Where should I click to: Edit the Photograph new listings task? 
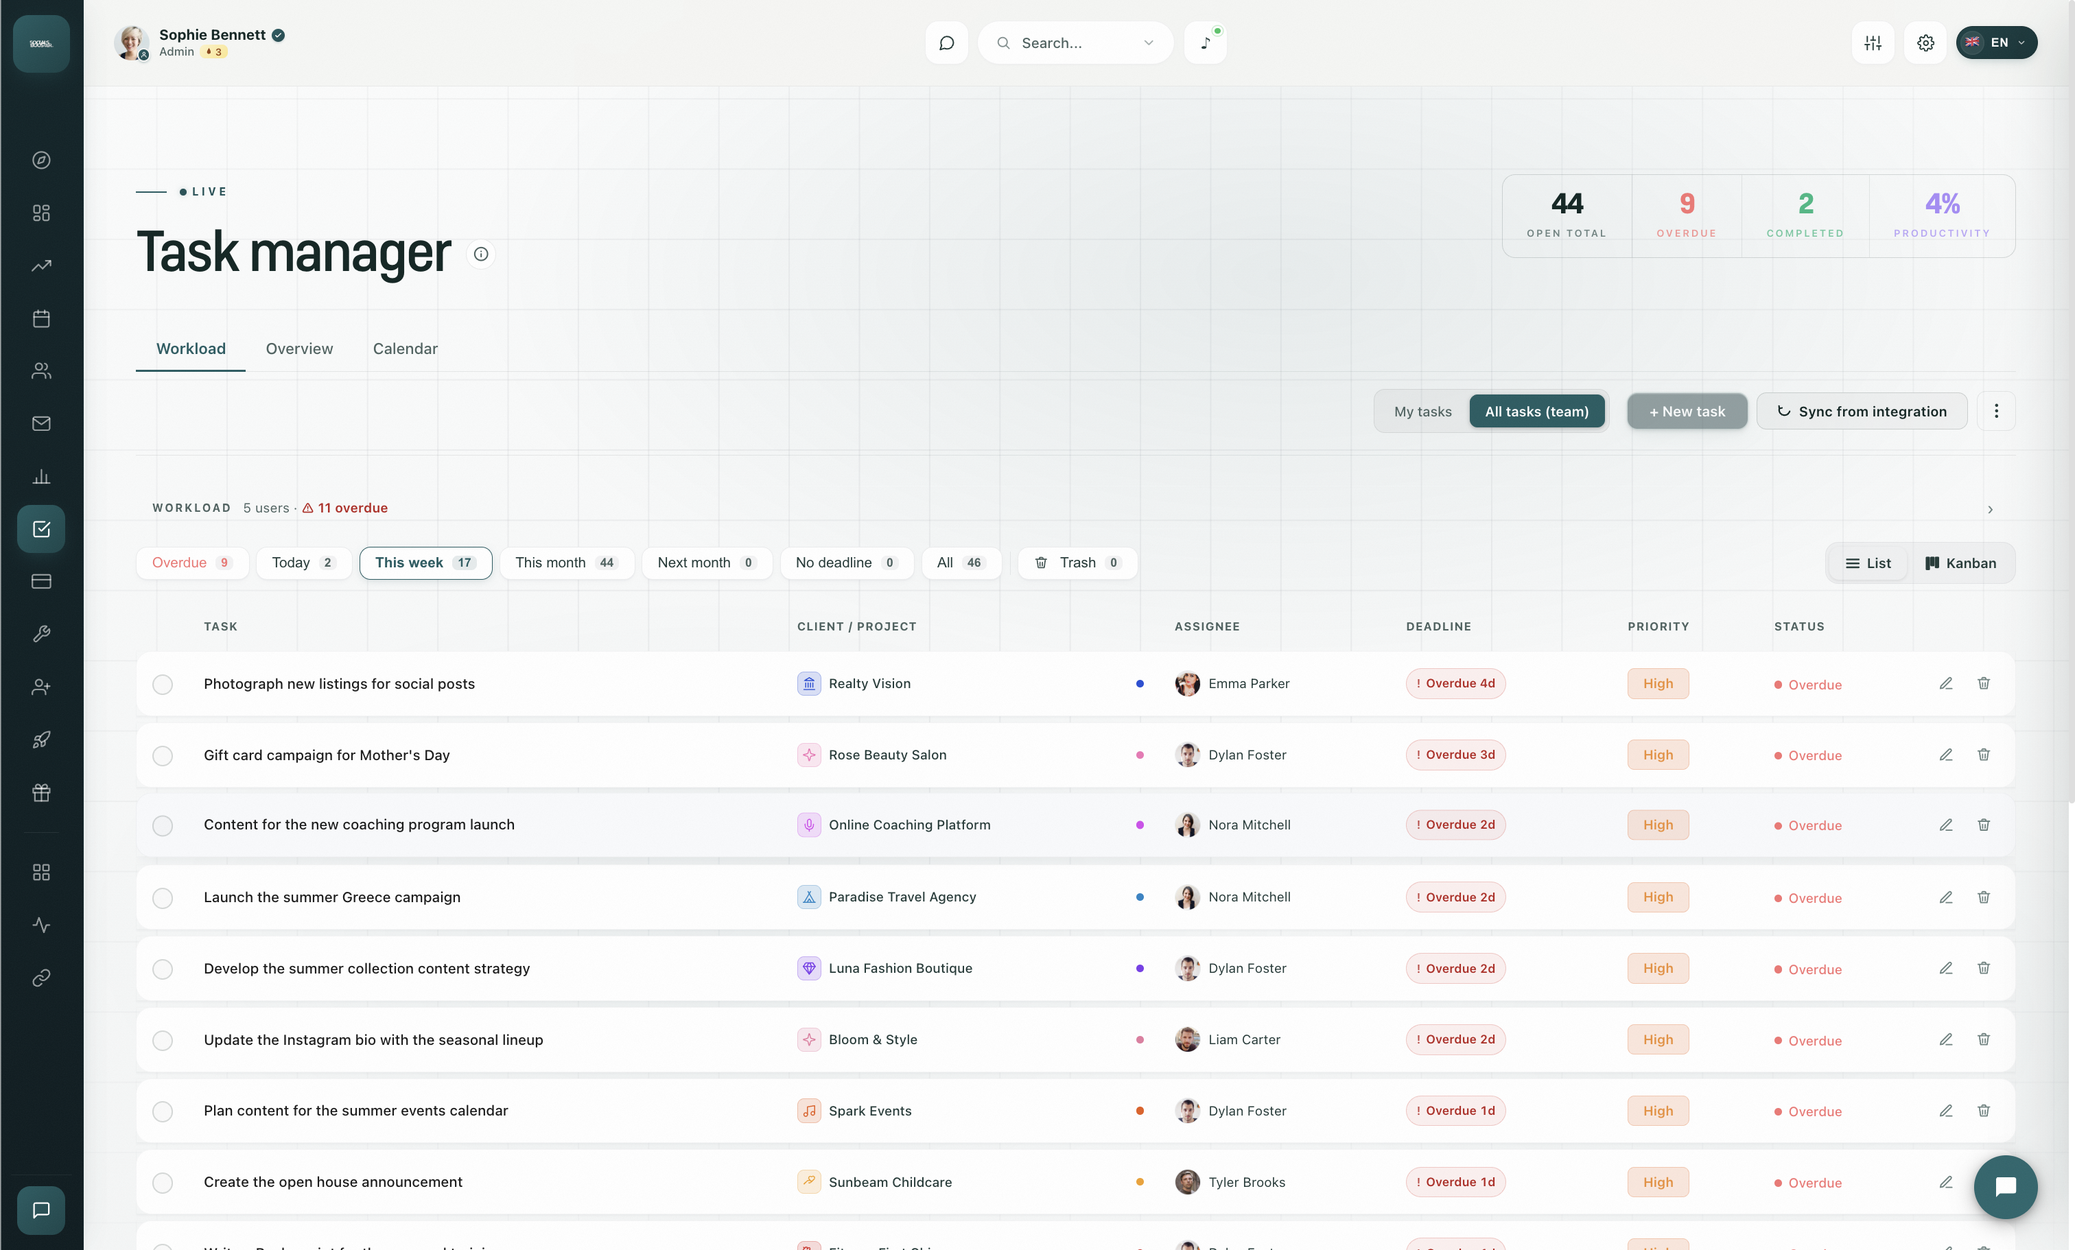point(1945,683)
